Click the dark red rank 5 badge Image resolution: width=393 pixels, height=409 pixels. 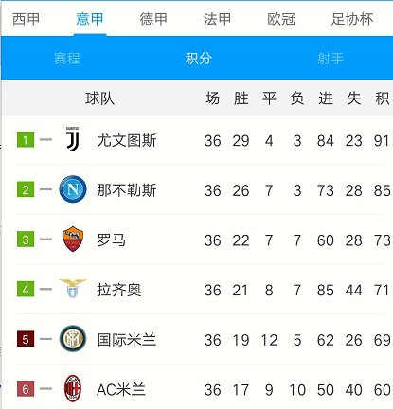tap(26, 339)
